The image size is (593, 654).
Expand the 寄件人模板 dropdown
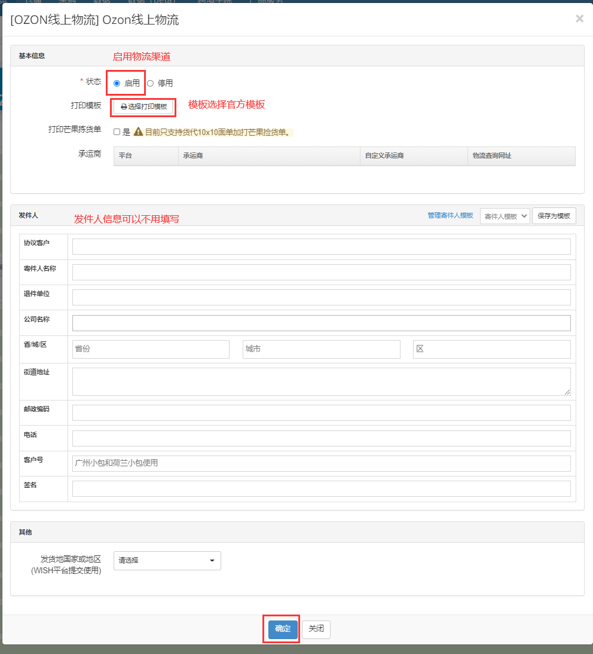pos(505,216)
